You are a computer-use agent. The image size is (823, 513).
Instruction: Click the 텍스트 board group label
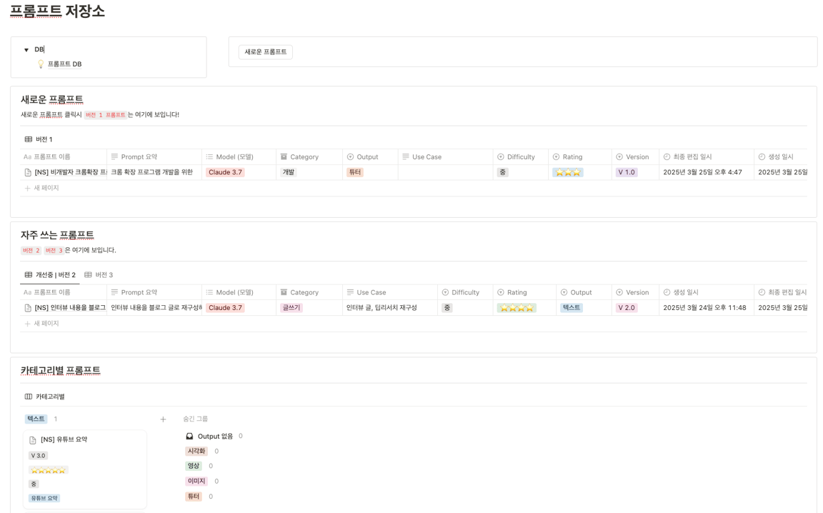coord(36,419)
